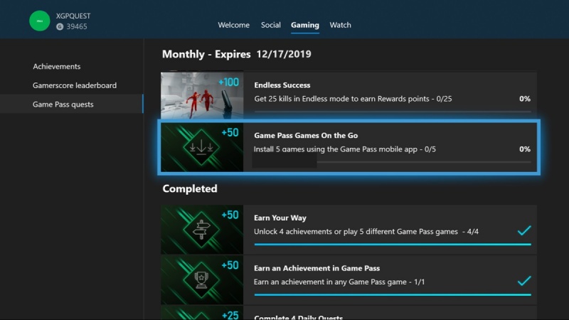Click the +100 points badge on Endless Success
This screenshot has width=569, height=320.
[228, 82]
